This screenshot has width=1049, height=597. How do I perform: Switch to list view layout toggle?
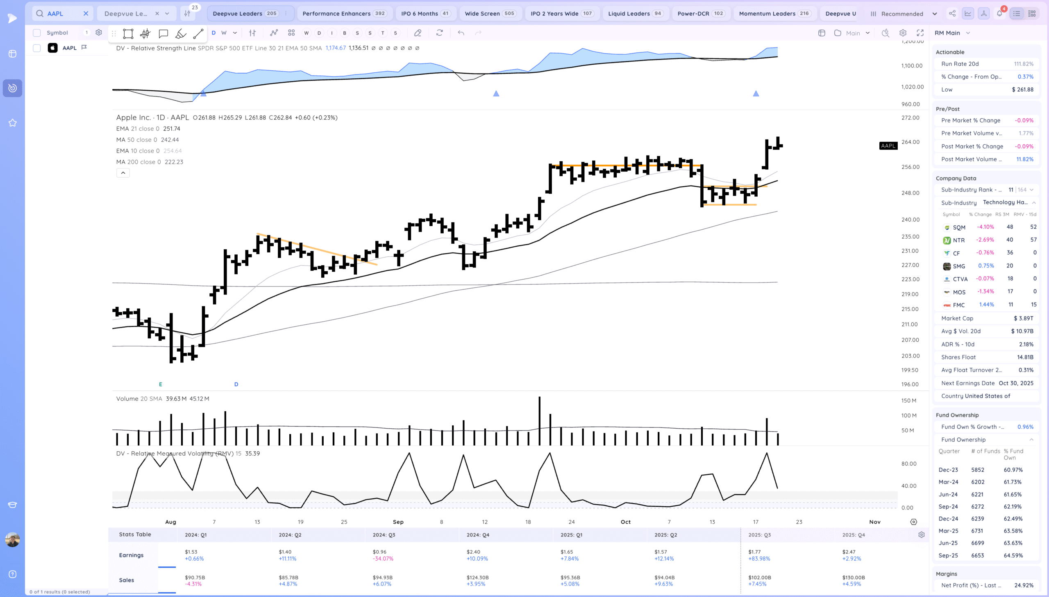tap(1016, 14)
